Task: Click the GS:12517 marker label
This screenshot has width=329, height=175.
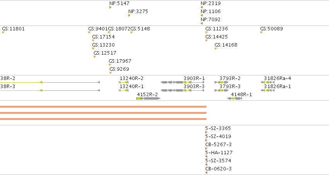Action: [105, 53]
